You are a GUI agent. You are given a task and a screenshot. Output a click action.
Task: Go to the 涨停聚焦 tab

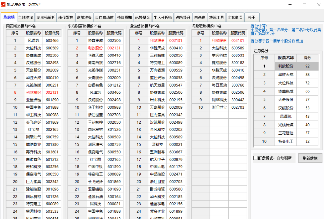coord(66,18)
